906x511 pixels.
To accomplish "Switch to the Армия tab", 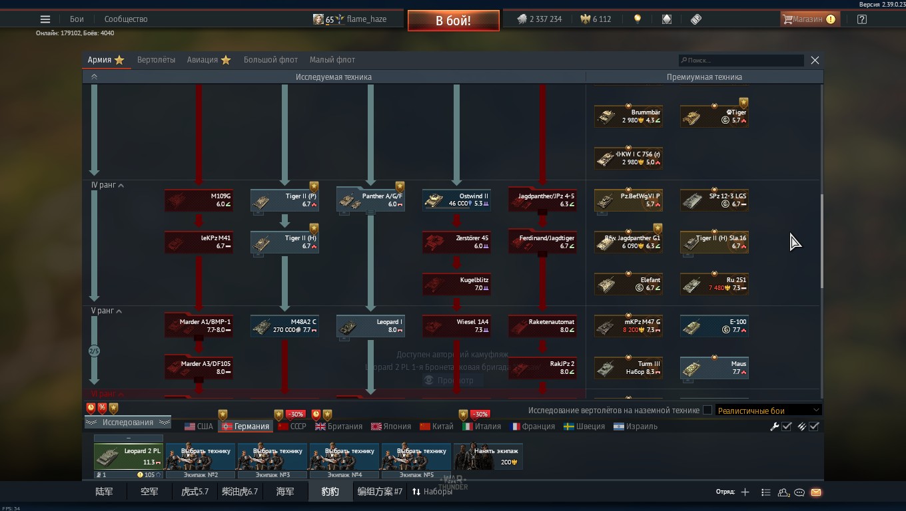I will [106, 60].
